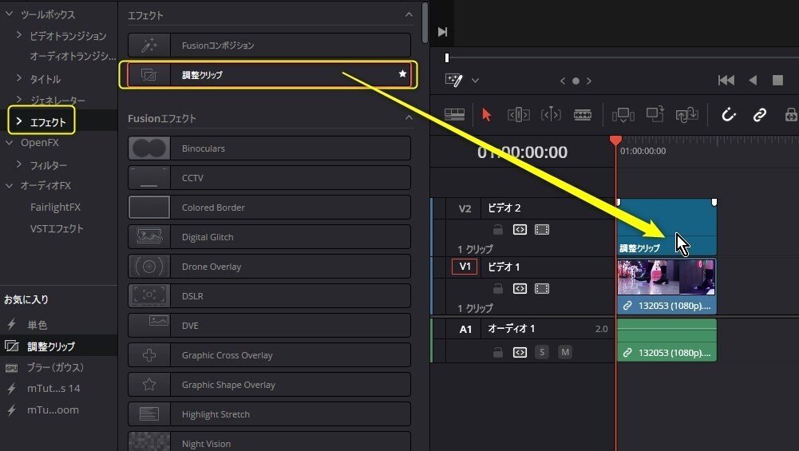Select the Blade Edit tool

click(x=583, y=115)
